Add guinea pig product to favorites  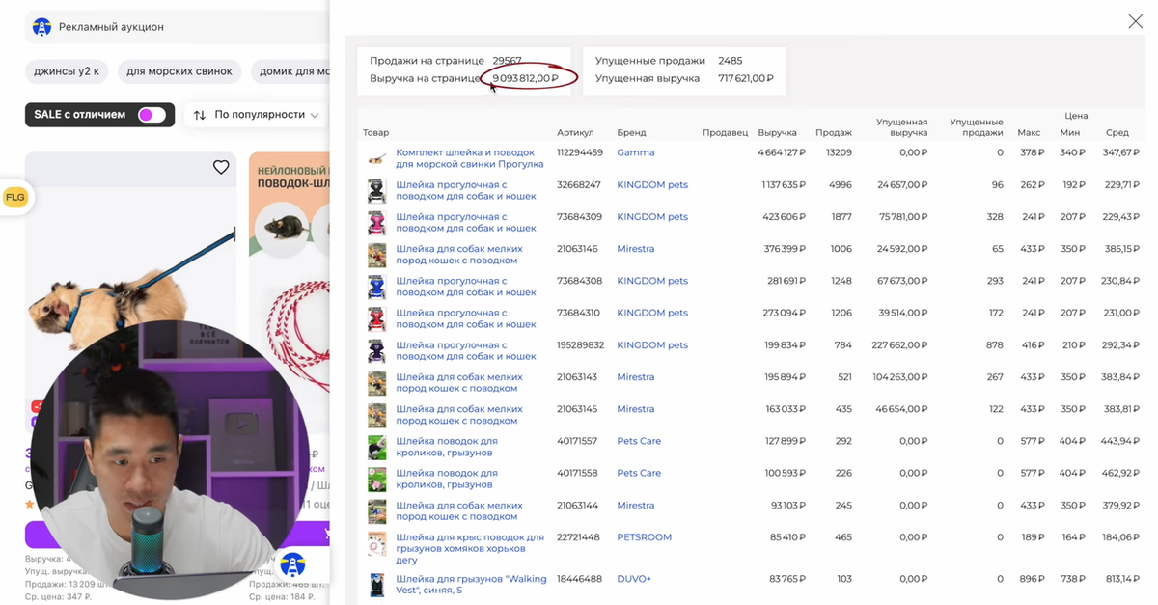click(221, 167)
